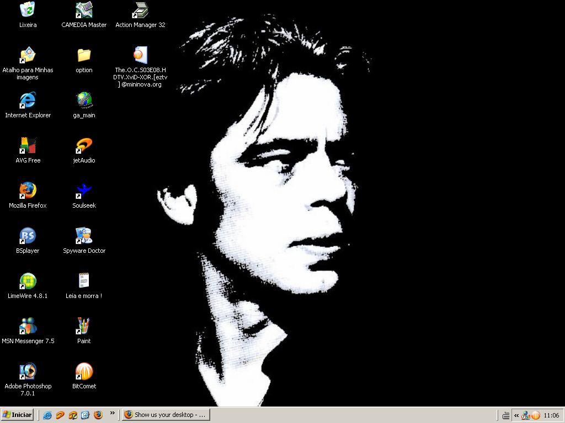Click the BitComet desktop shortcut
The width and height of the screenshot is (565, 423).
coord(84,371)
